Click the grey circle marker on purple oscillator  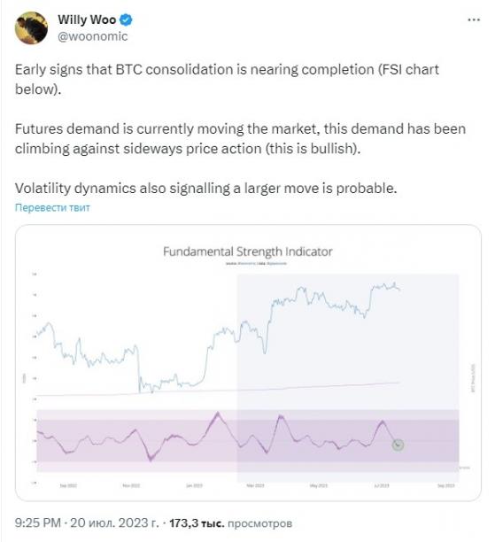click(x=398, y=445)
